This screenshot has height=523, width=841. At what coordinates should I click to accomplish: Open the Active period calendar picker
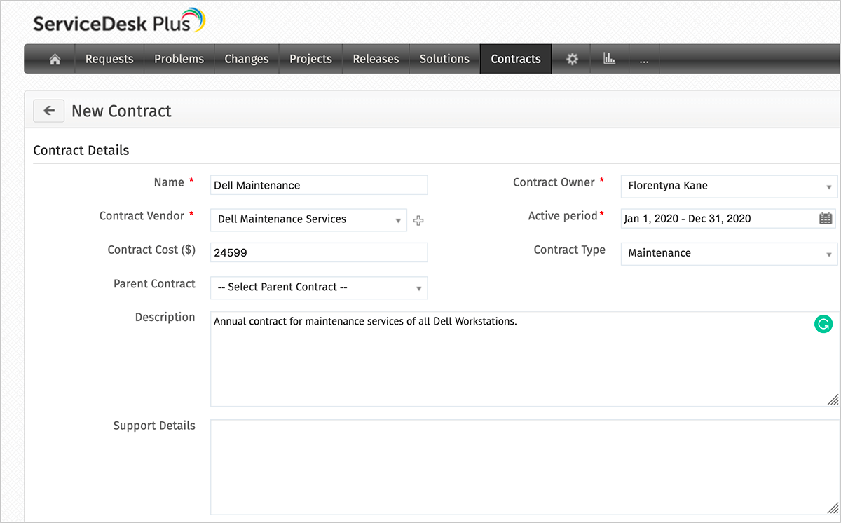826,219
